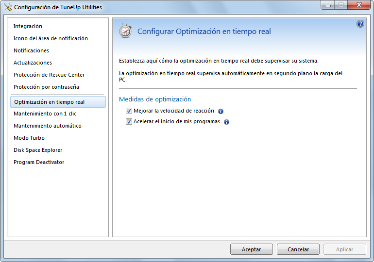Image resolution: width=374 pixels, height=262 pixels.
Task: Select Protección de Rescue Center
Action: [49, 75]
